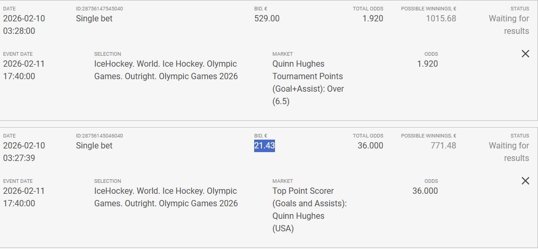Open the Top Point Scorer market text
The height and width of the screenshot is (249, 538).
[x=309, y=209]
